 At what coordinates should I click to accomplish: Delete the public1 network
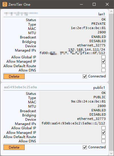pos(14,147)
